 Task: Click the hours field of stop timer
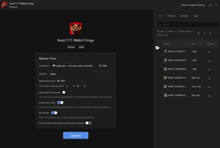69,86
